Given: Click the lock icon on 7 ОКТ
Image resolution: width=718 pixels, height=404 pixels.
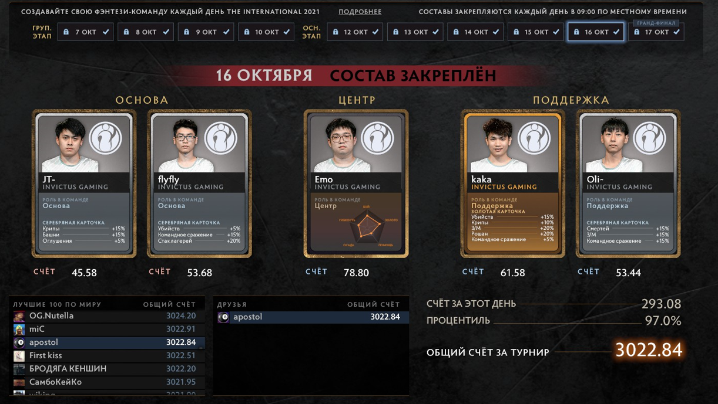Looking at the screenshot, I should point(66,32).
